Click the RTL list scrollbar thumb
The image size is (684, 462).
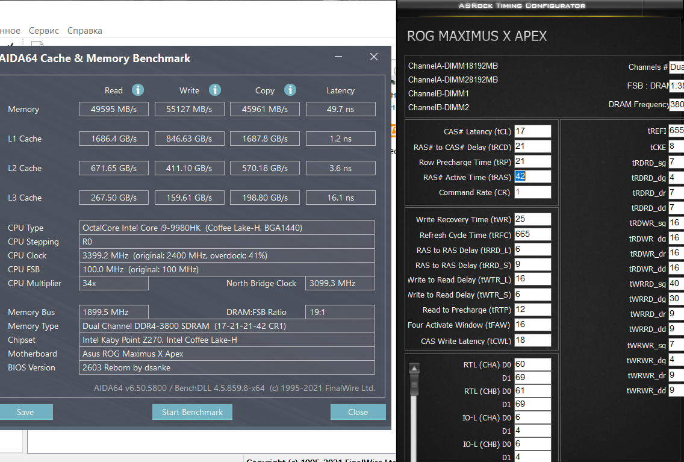(414, 384)
